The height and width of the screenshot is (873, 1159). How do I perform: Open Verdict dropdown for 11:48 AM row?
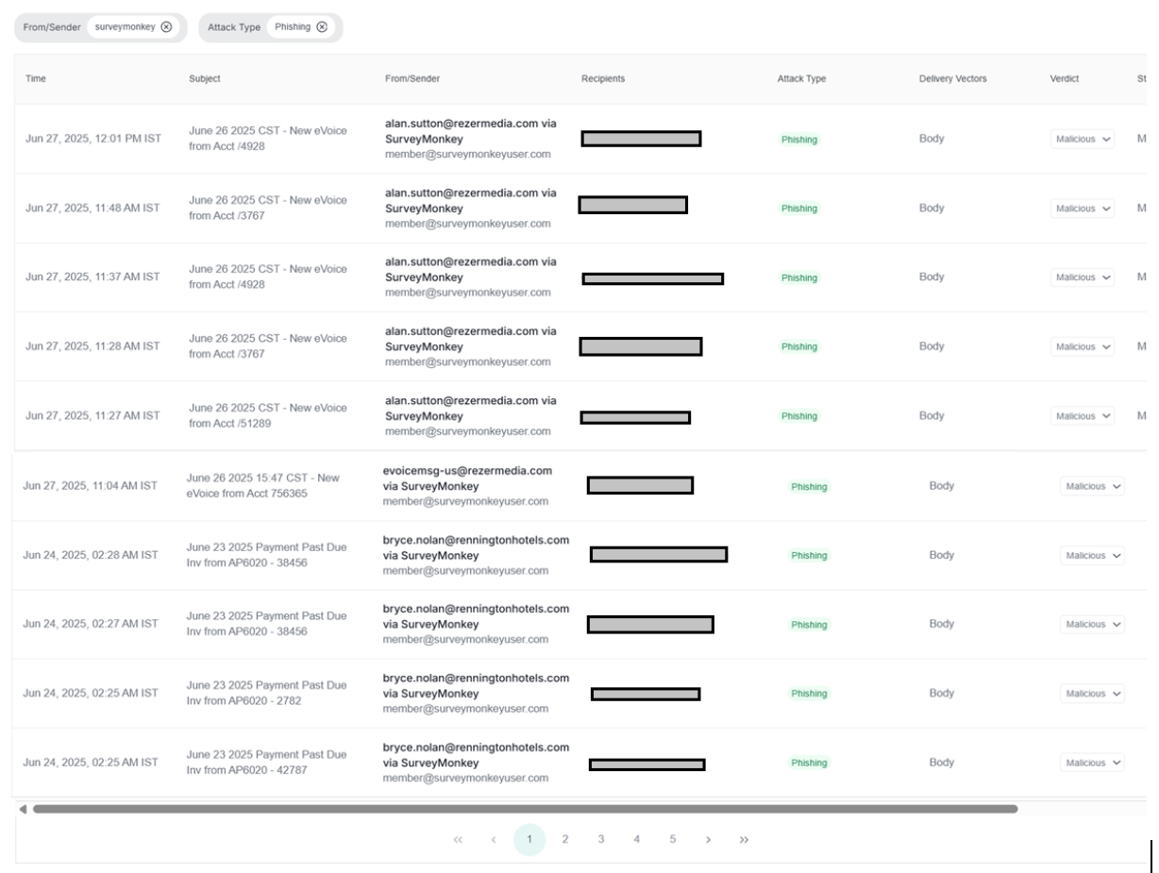(1083, 209)
